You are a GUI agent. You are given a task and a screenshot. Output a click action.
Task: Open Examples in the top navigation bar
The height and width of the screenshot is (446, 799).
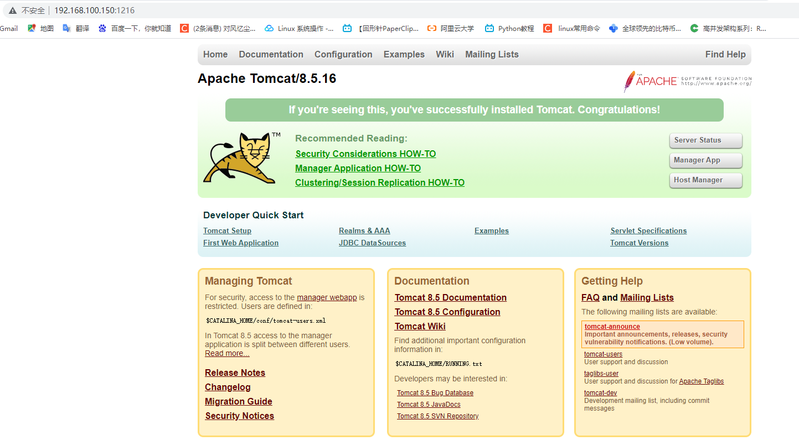pyautogui.click(x=404, y=54)
